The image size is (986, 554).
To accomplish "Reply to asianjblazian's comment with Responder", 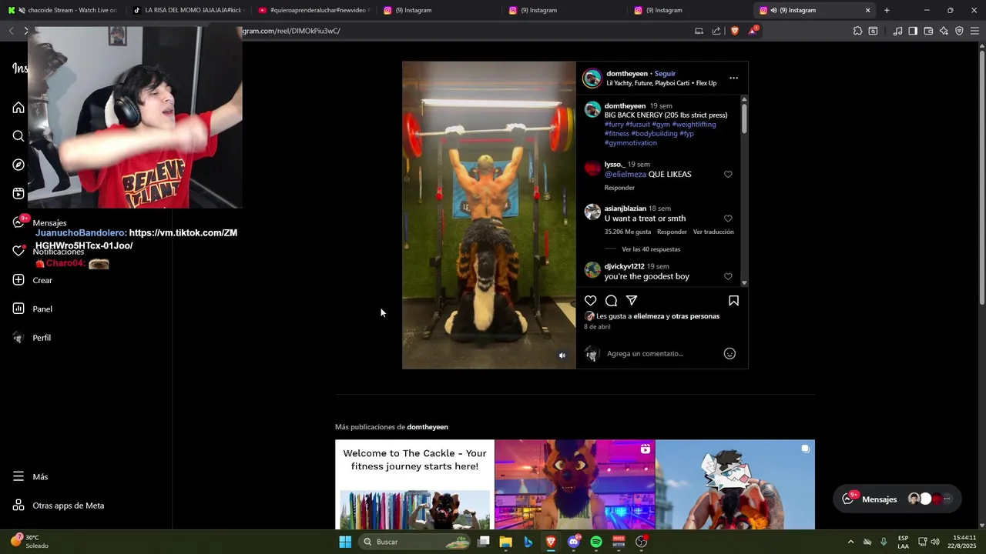I will tap(672, 232).
